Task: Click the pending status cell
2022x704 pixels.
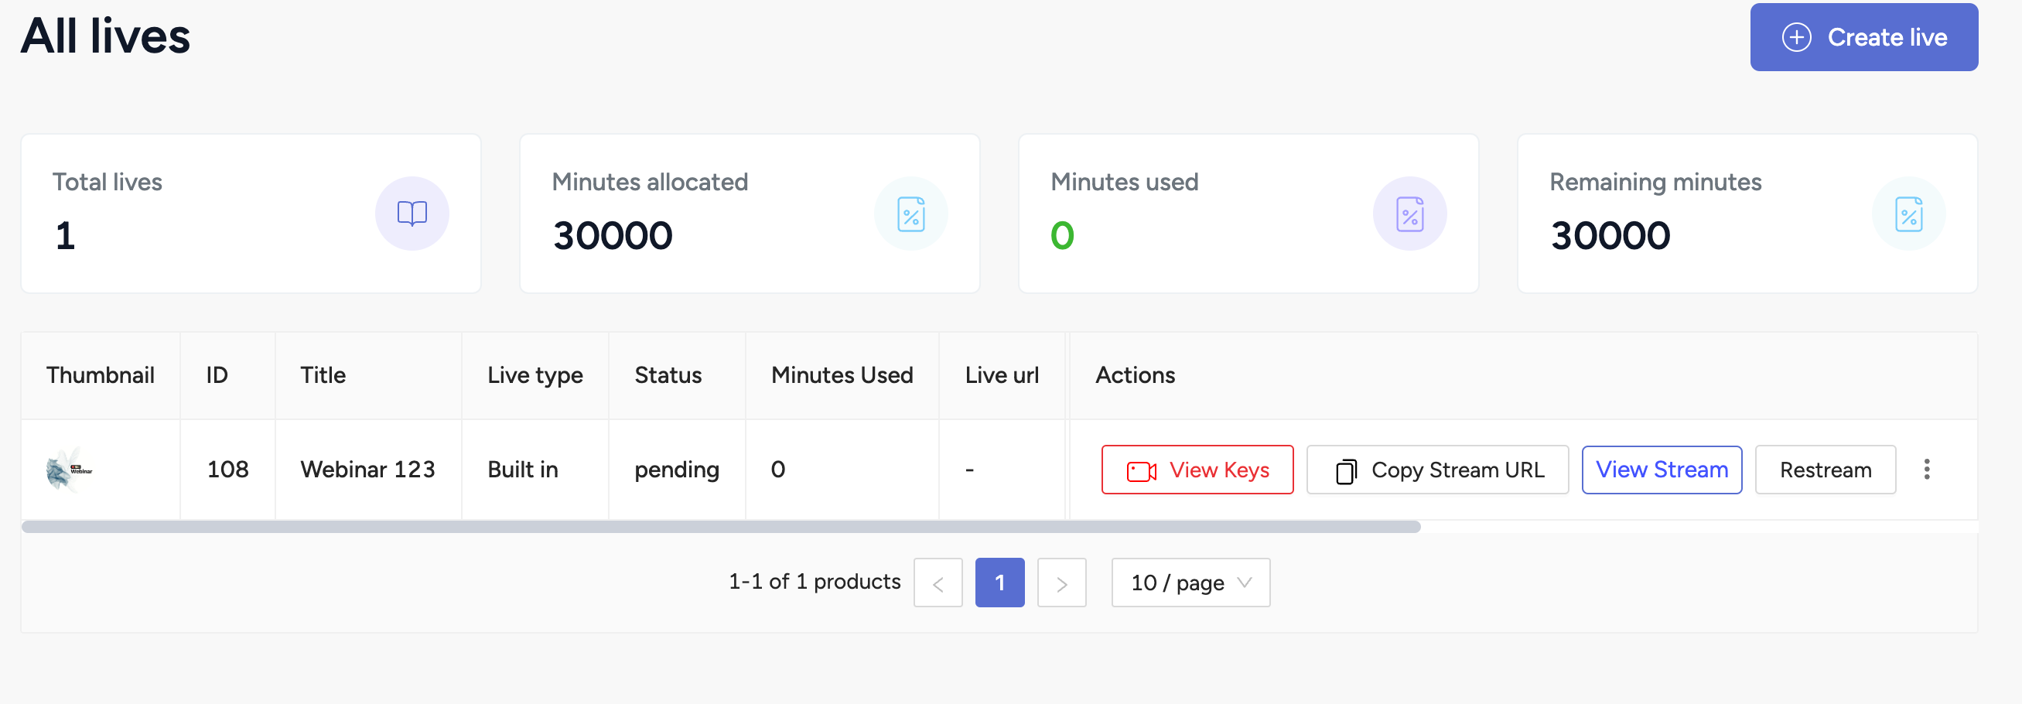Action: tap(677, 471)
